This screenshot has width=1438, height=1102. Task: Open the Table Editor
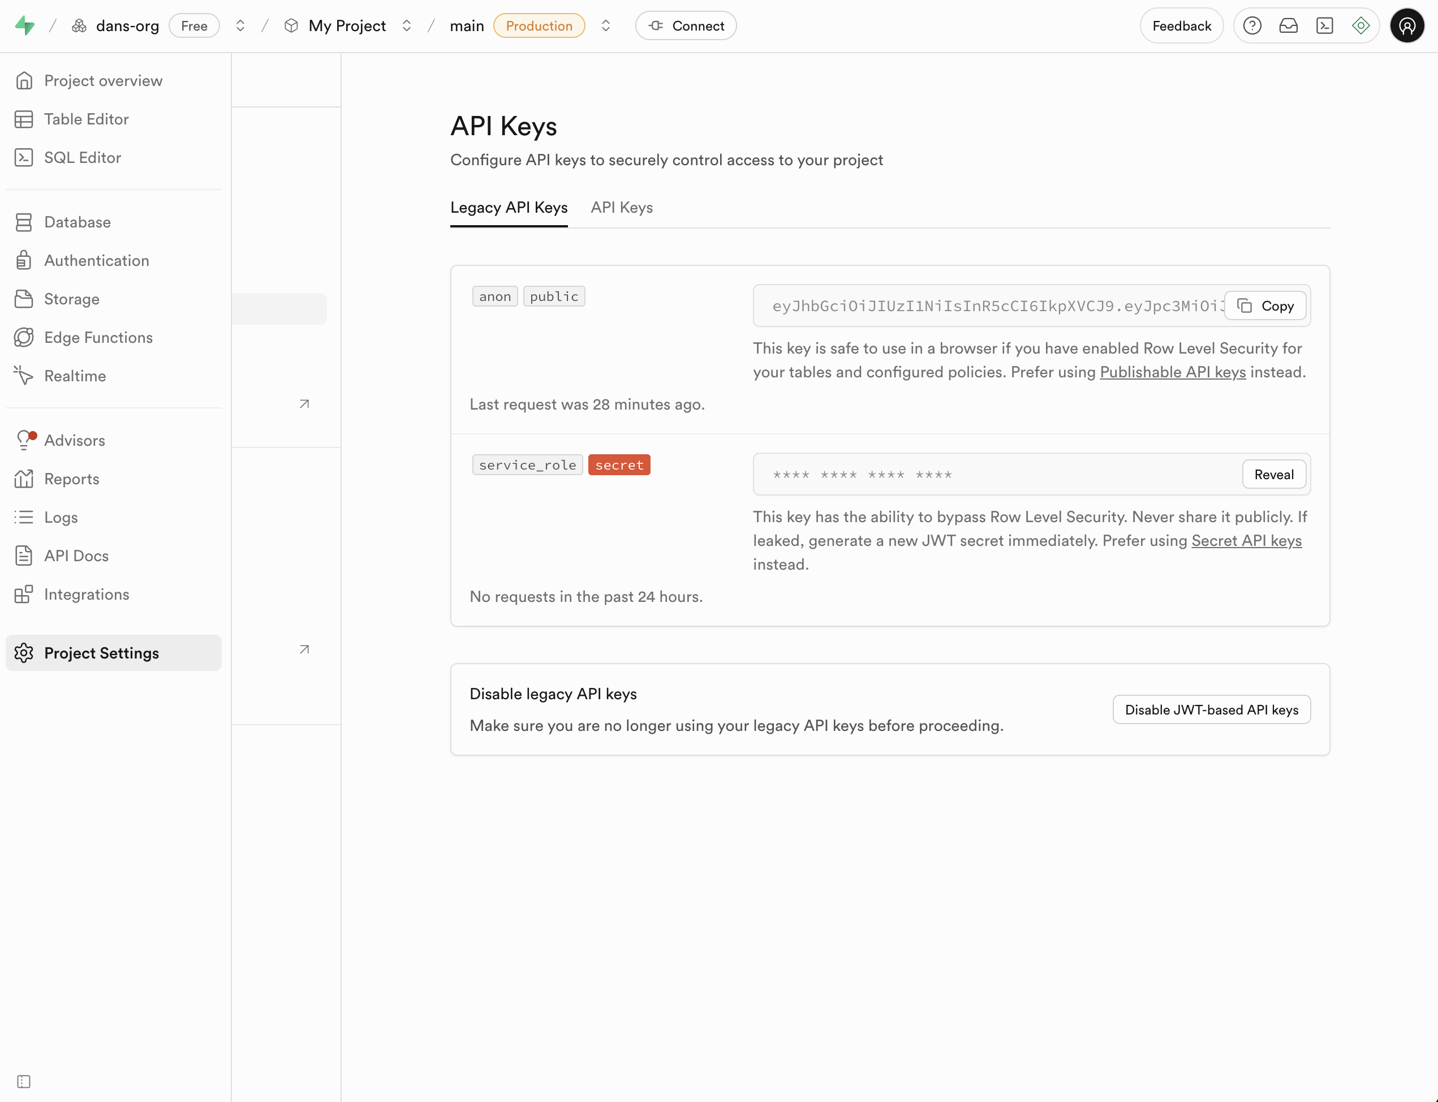(x=86, y=119)
